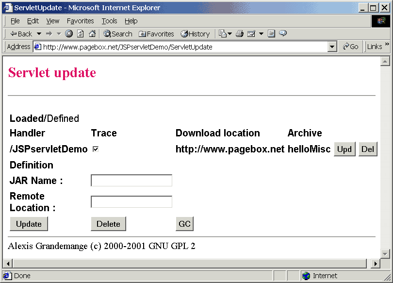This screenshot has height=283, width=393.
Task: Click the Mail toolbar icon
Action: [223, 33]
